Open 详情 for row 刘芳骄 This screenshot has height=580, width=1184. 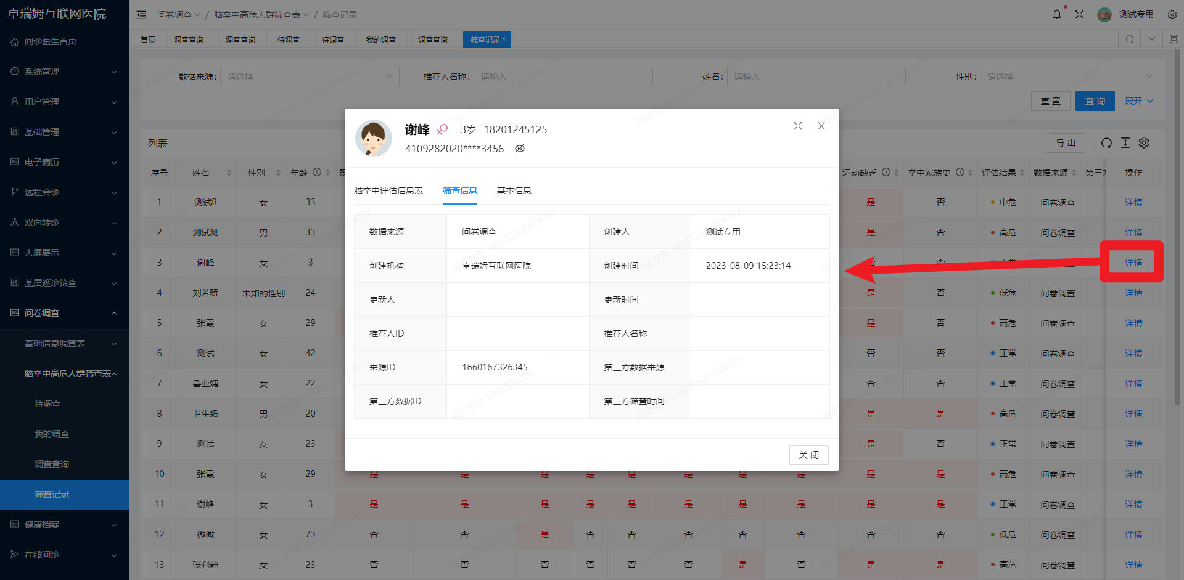tap(1133, 293)
